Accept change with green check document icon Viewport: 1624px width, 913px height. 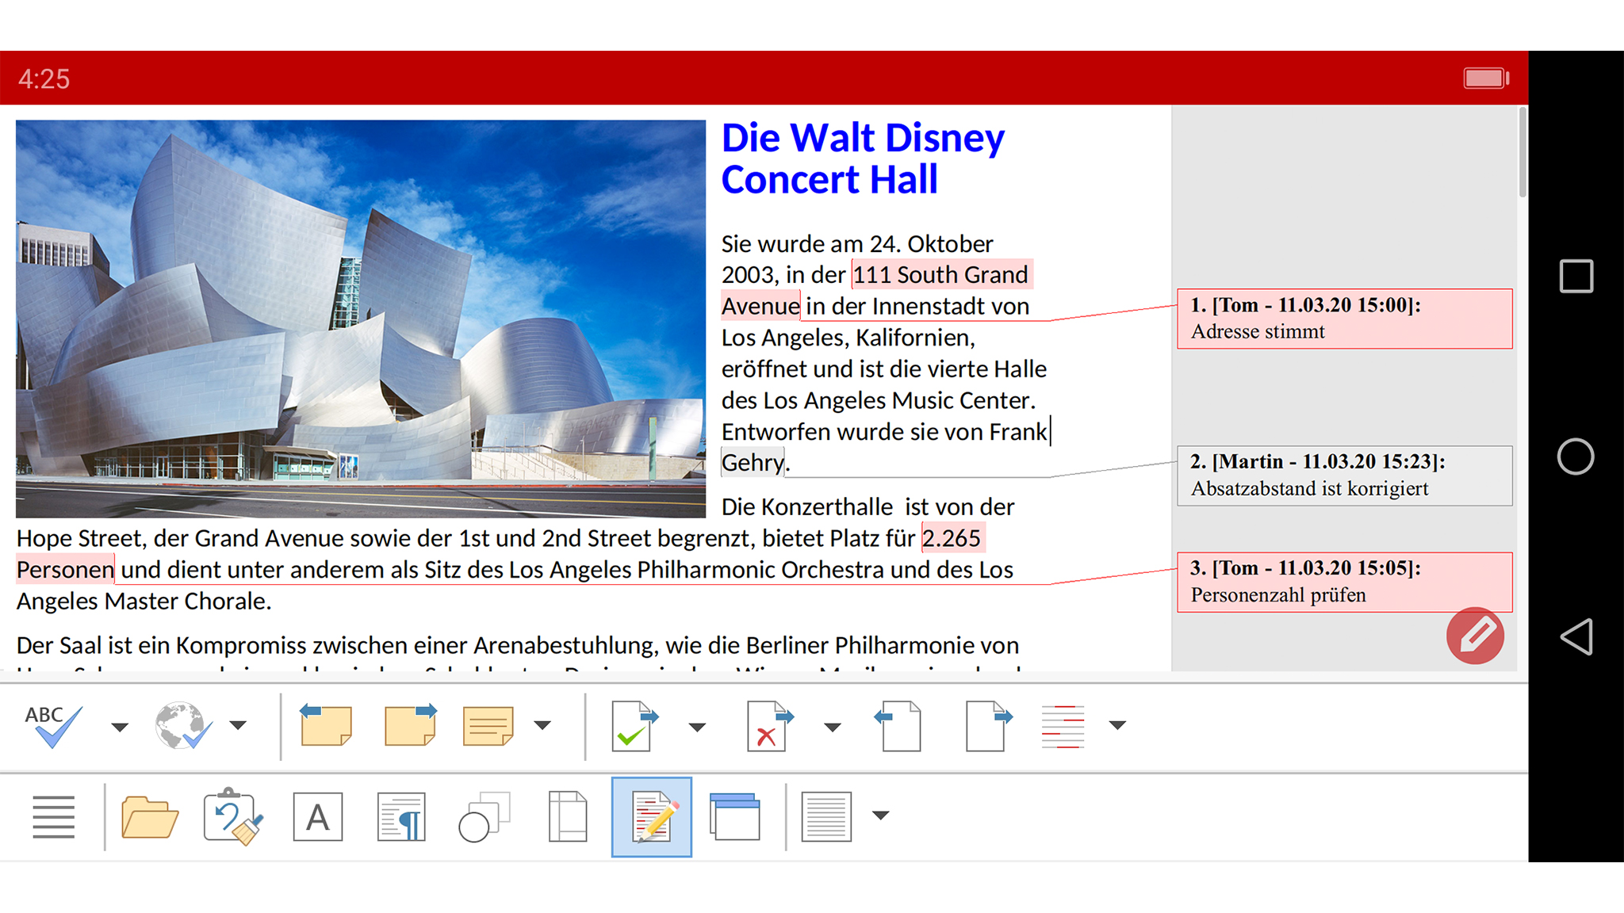634,725
